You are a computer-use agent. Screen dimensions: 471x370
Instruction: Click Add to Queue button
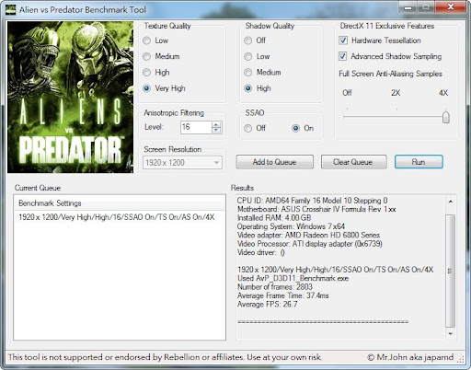point(275,162)
